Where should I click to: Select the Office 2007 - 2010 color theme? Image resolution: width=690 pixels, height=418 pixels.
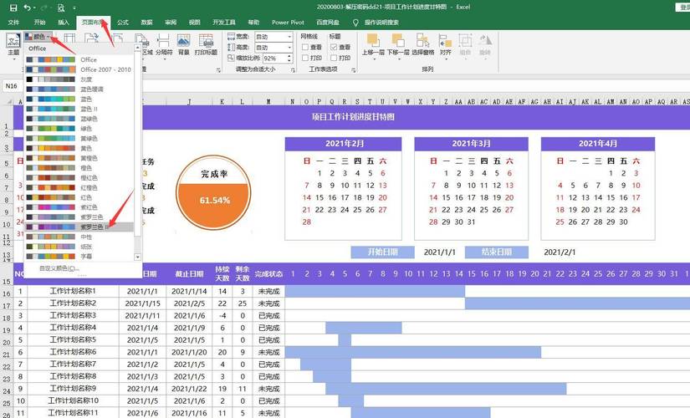pyautogui.click(x=79, y=69)
